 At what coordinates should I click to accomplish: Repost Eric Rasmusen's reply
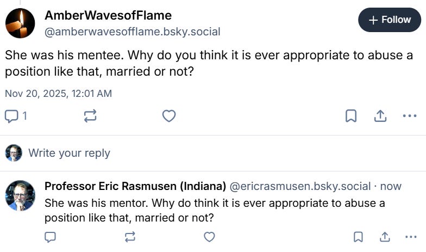[x=130, y=237]
